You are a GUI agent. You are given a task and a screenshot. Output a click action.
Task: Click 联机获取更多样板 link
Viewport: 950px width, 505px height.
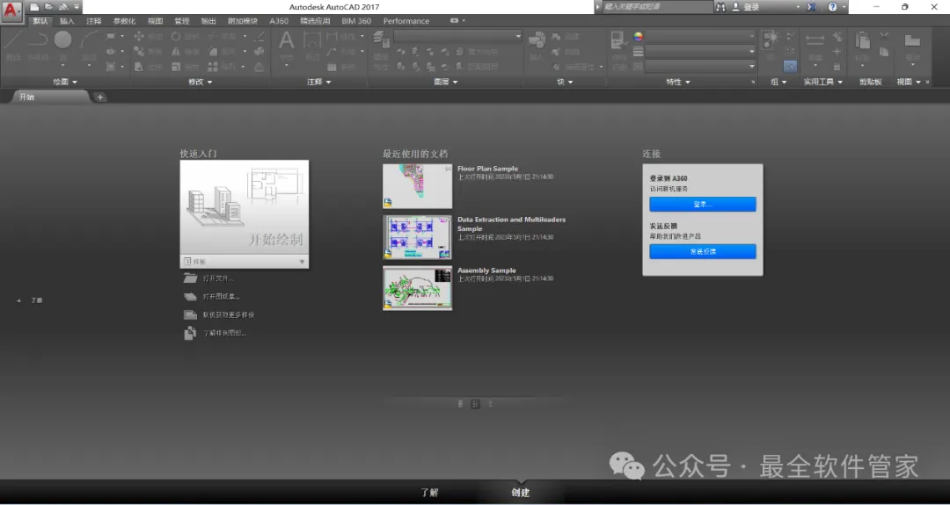click(x=229, y=314)
